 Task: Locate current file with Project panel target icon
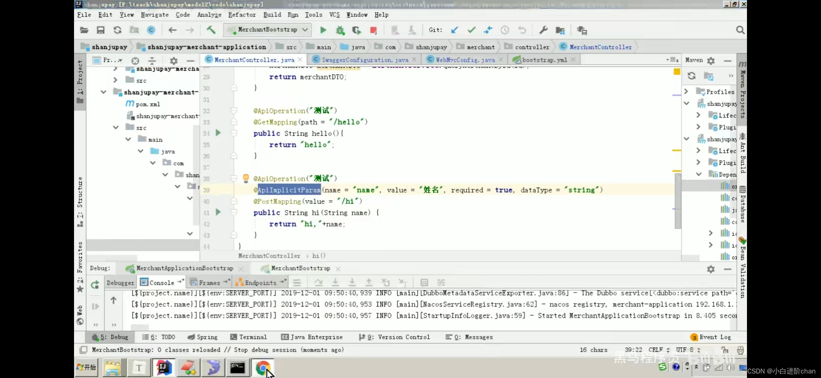(135, 61)
